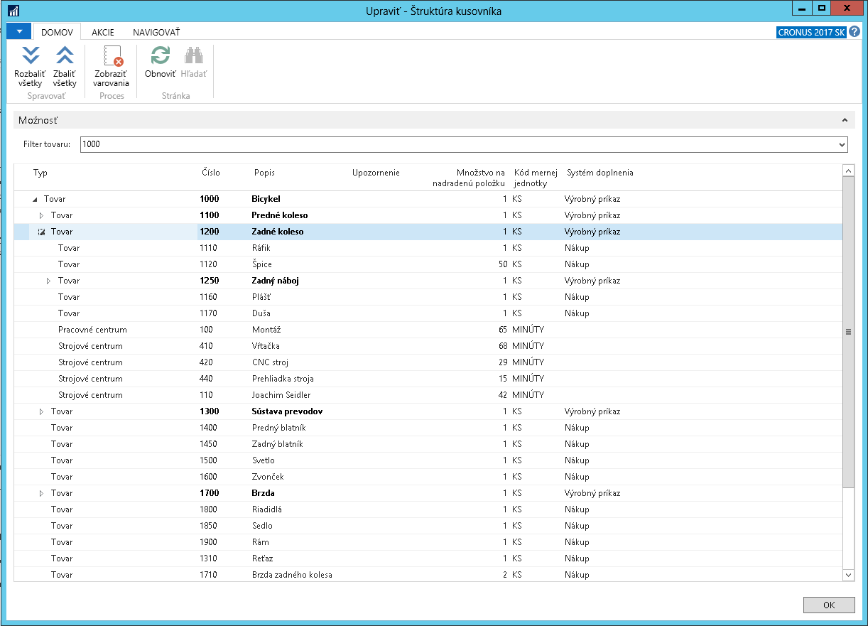The image size is (868, 626).
Task: Select the Reťaz row
Action: click(428, 558)
